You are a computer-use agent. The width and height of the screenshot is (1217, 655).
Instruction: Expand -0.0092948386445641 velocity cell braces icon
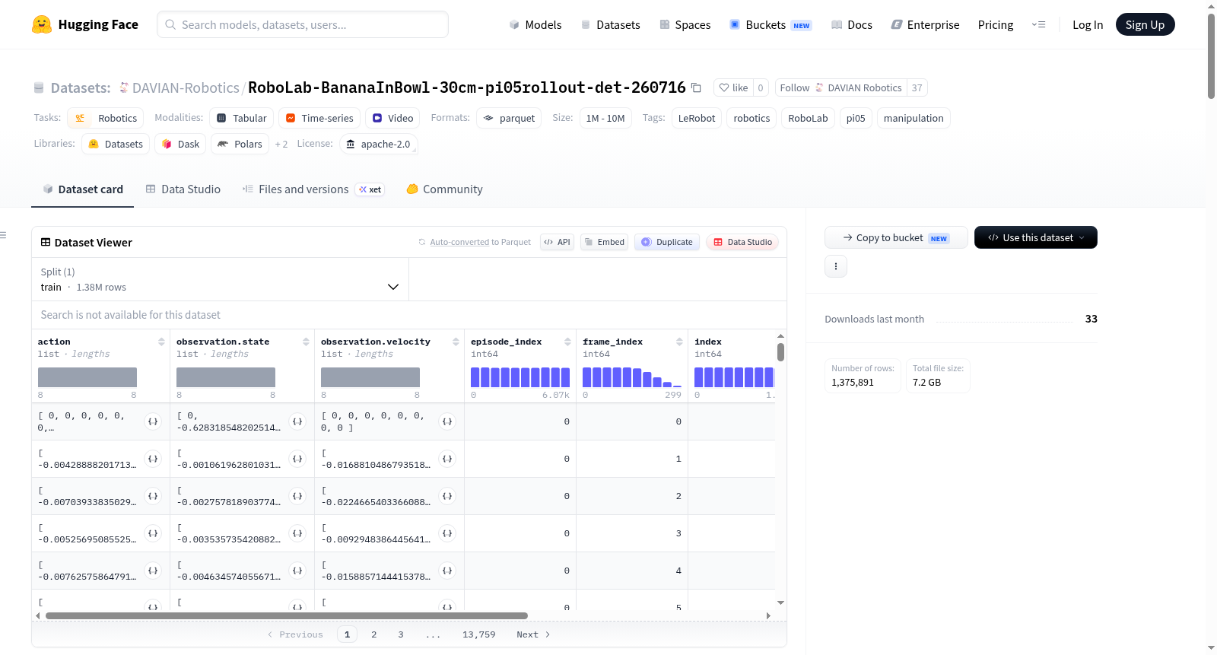(x=447, y=533)
